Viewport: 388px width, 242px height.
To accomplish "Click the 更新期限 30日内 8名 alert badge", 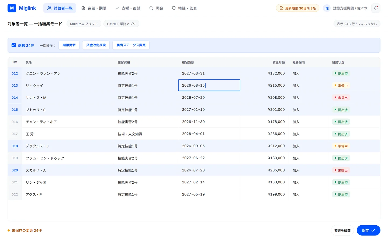I will tap(297, 8).
